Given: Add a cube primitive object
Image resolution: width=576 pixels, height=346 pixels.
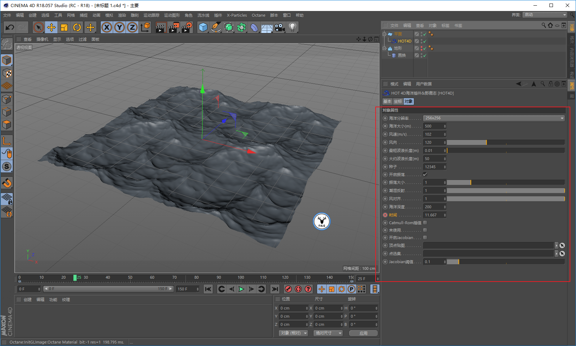Looking at the screenshot, I should [x=203, y=27].
